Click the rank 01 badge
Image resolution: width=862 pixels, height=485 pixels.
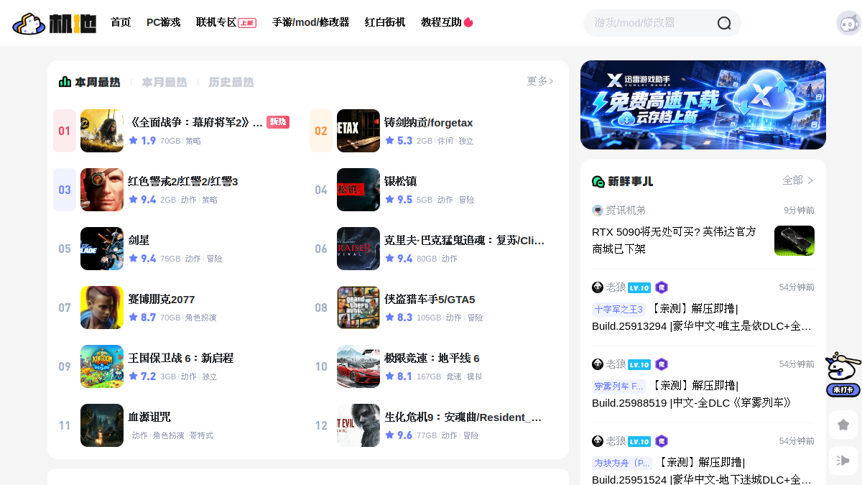click(65, 131)
